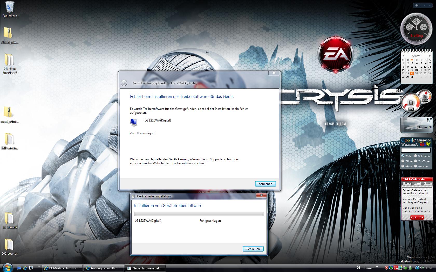Click the red security shield tray icon
Image resolution: width=436 pixels, height=272 pixels.
point(386,268)
